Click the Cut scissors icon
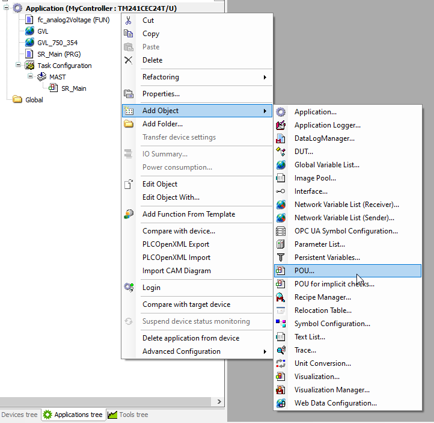434x423 pixels. [x=129, y=20]
